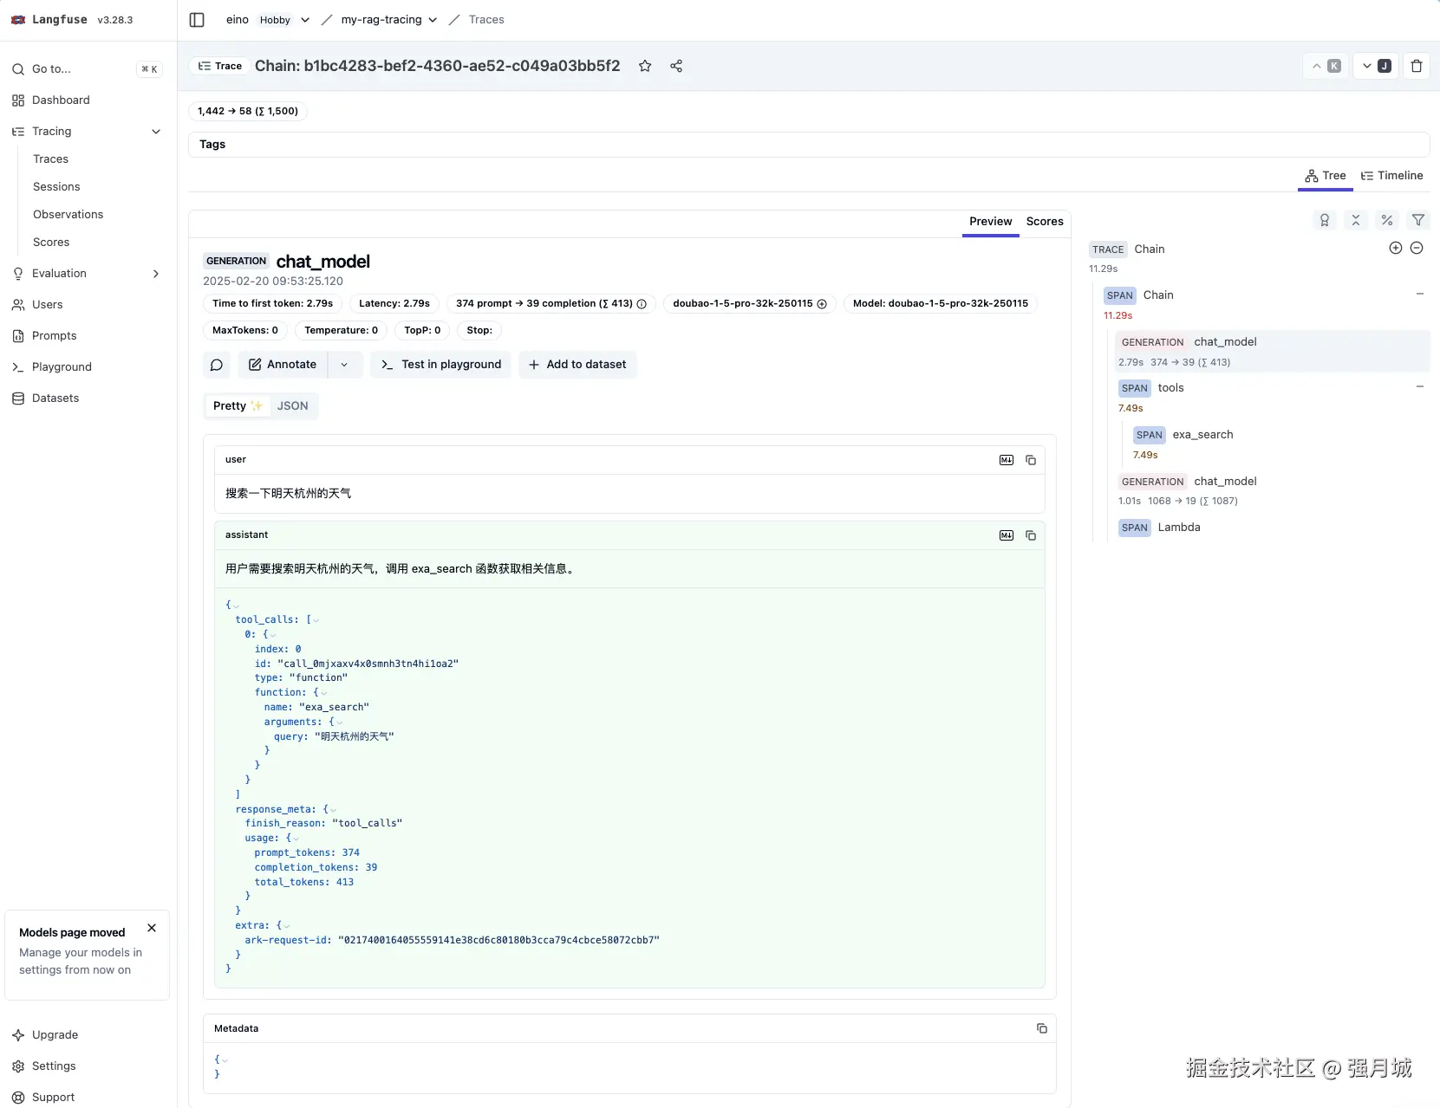Open the comments bubble icon
Screen dimensions: 1440x1108
[217, 365]
